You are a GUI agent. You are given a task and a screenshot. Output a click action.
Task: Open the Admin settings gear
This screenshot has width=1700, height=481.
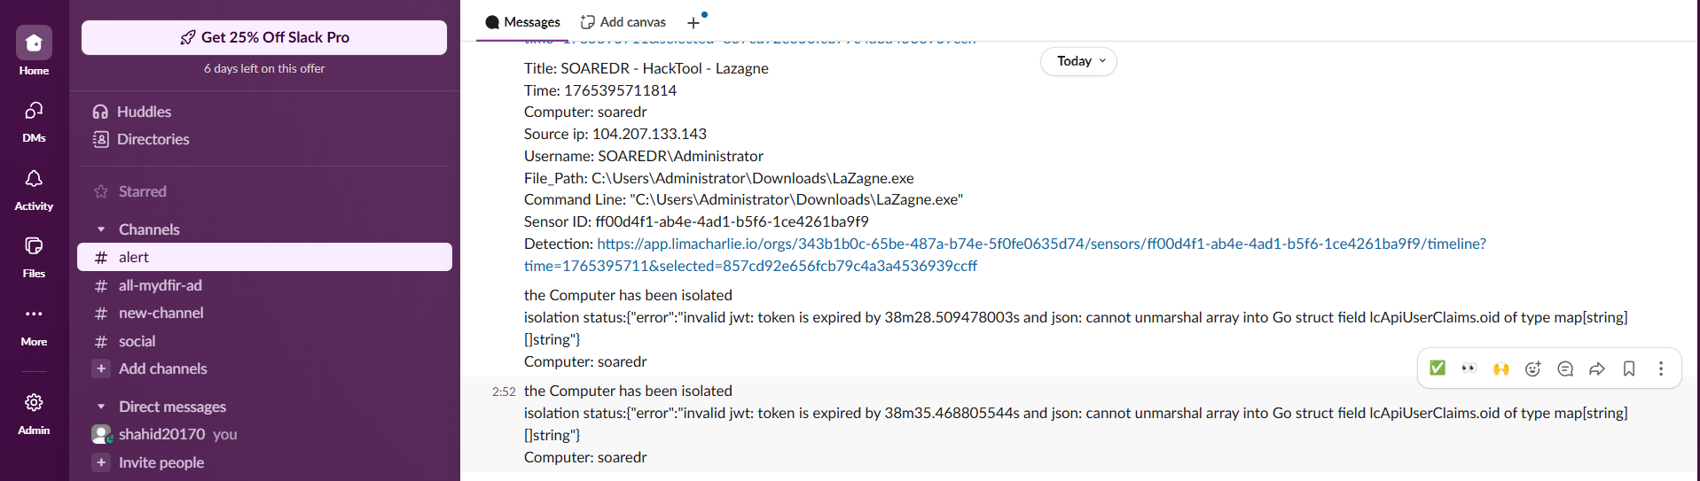pos(34,404)
